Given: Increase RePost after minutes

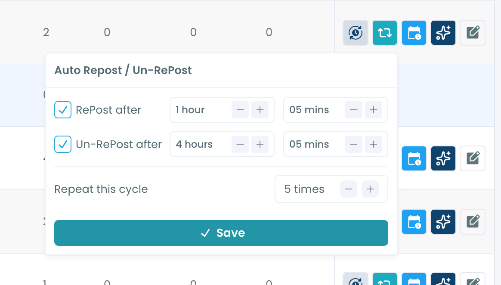Looking at the screenshot, I should click(x=374, y=110).
